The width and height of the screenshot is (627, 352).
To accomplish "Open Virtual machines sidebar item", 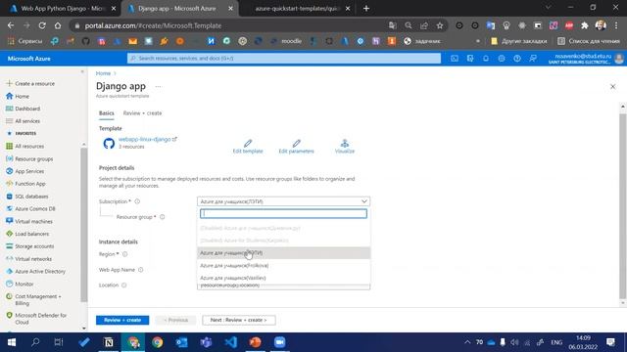I will (29, 221).
